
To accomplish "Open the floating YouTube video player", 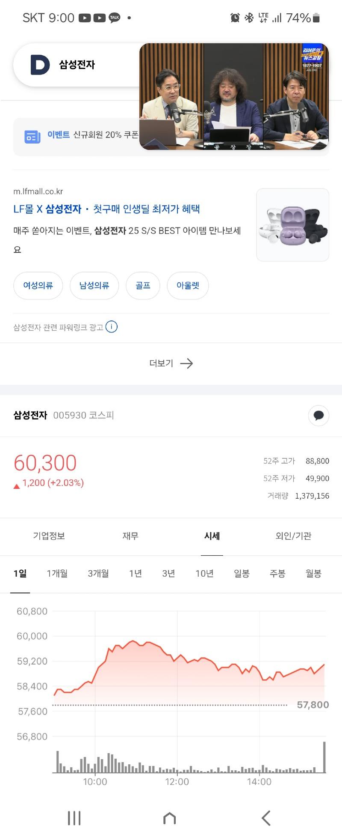I will pyautogui.click(x=234, y=97).
